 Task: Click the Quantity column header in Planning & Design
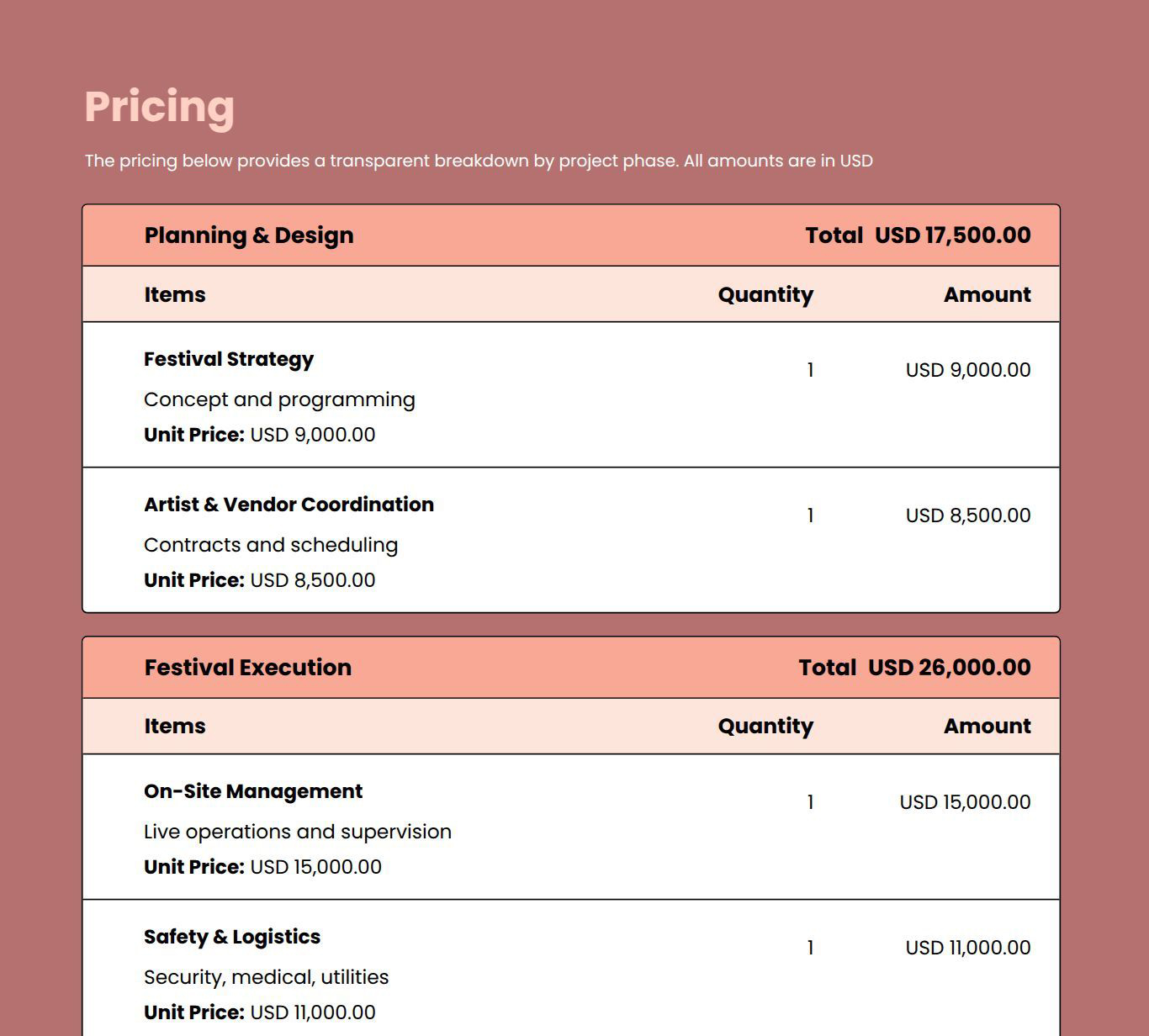point(765,295)
